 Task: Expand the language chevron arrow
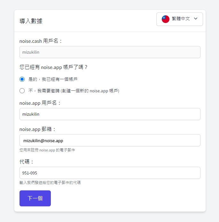coord(196,19)
